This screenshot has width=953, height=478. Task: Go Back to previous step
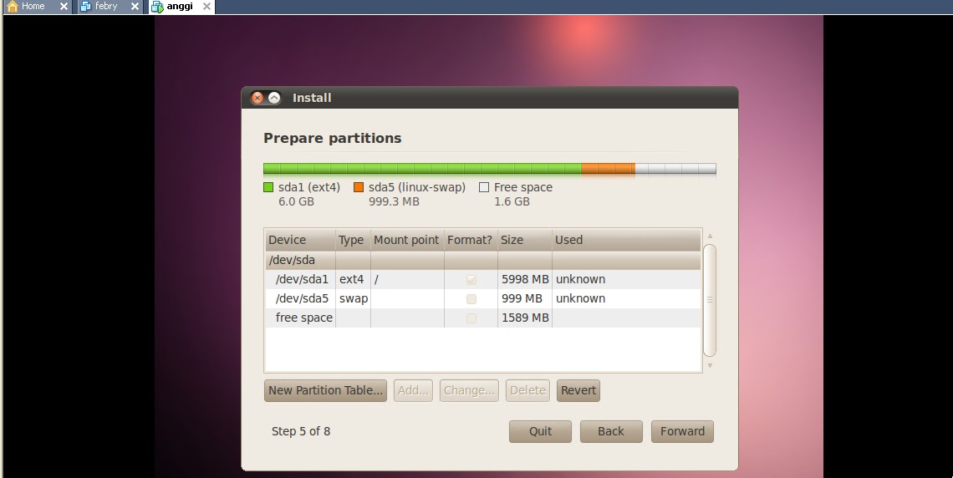pos(611,431)
